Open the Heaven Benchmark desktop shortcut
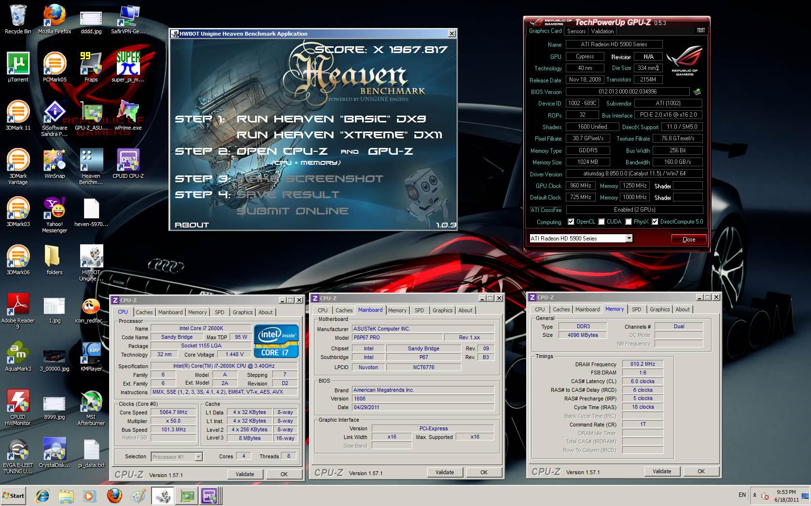The height and width of the screenshot is (506, 811). [x=91, y=167]
